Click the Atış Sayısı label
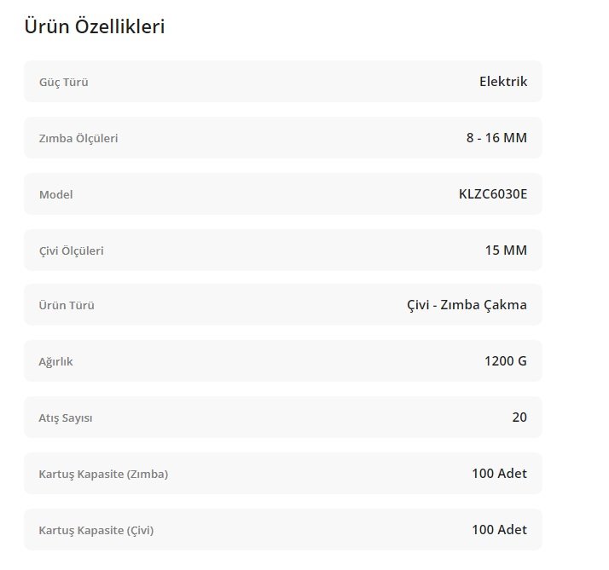 tap(66, 418)
